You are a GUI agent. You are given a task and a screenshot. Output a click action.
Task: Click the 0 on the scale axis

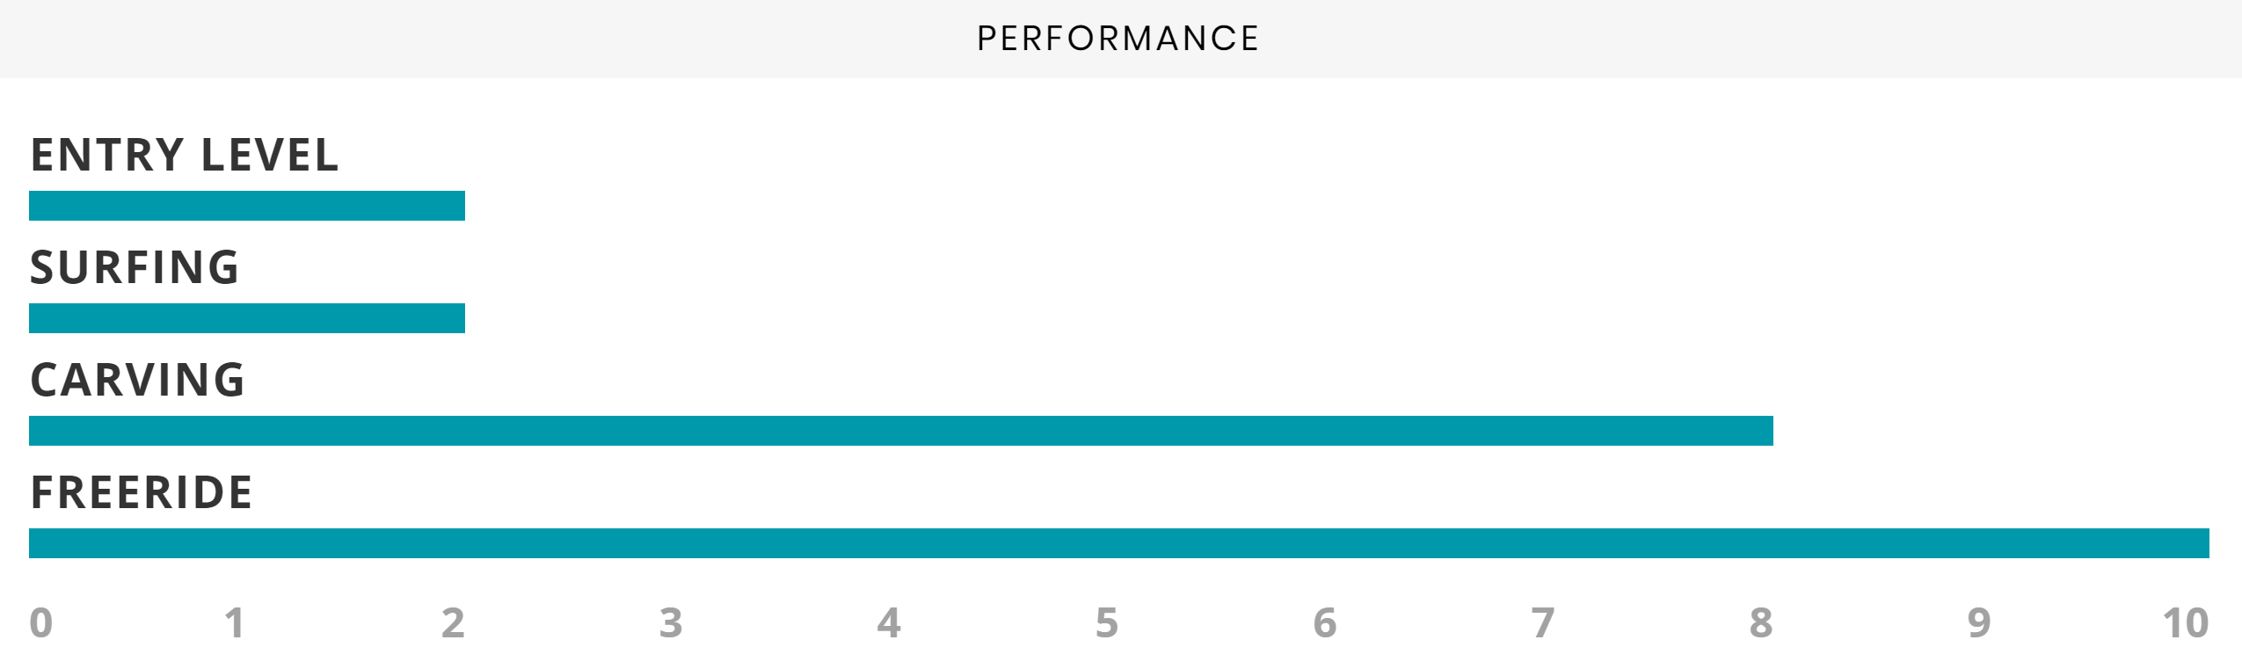tap(41, 623)
